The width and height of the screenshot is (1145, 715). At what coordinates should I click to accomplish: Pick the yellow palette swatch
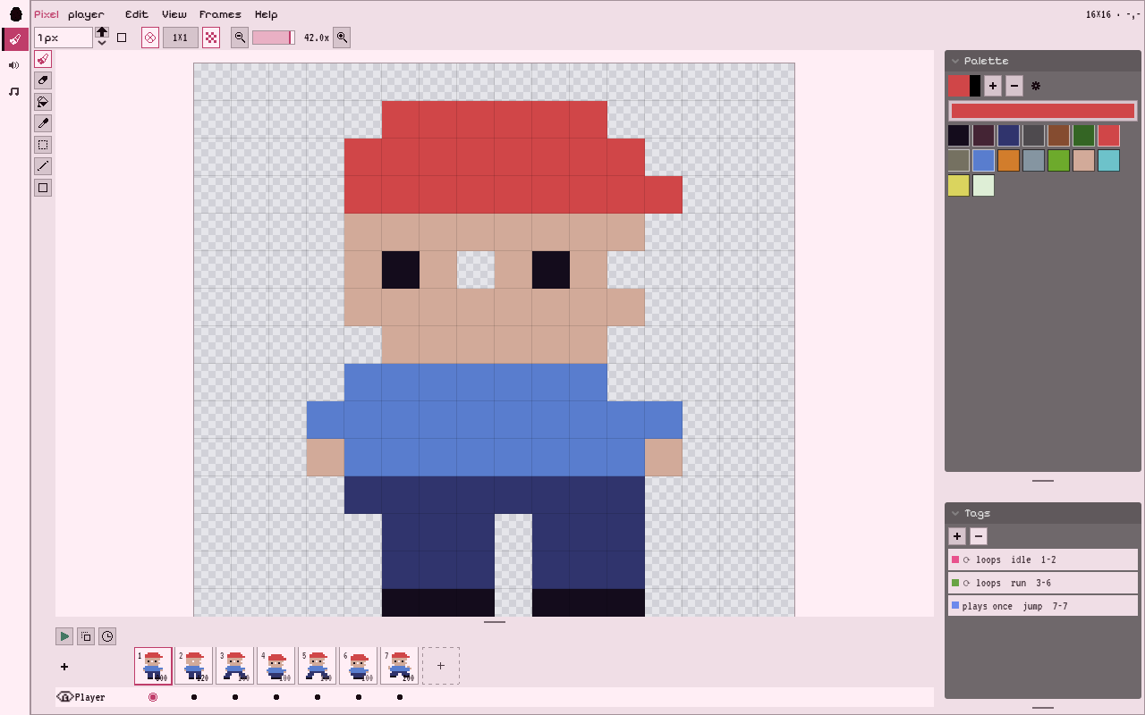coord(959,186)
